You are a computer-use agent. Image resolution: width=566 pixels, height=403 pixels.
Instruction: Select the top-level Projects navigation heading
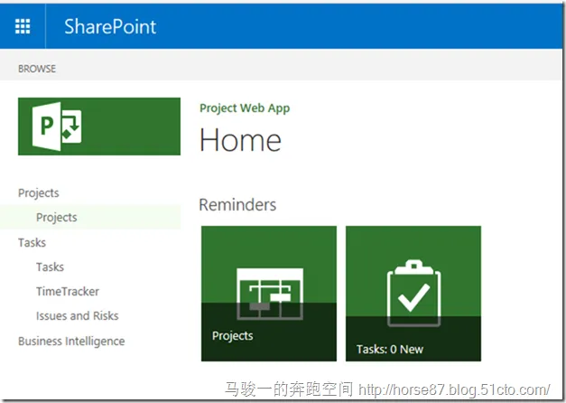coord(39,192)
